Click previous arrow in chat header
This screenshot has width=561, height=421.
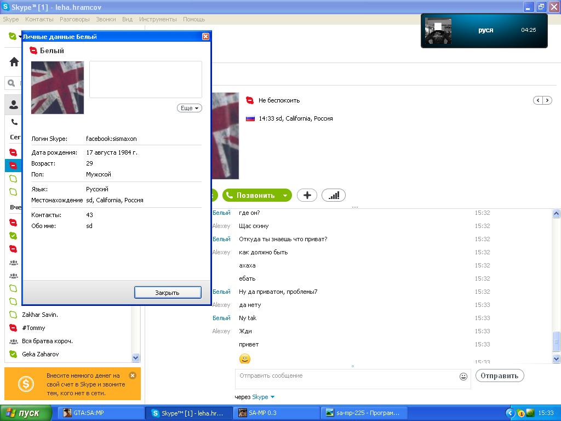coord(538,101)
